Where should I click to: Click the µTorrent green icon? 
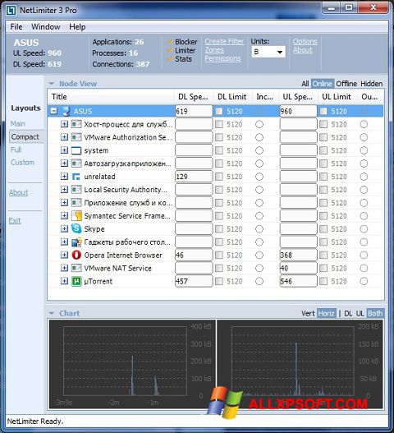point(76,281)
